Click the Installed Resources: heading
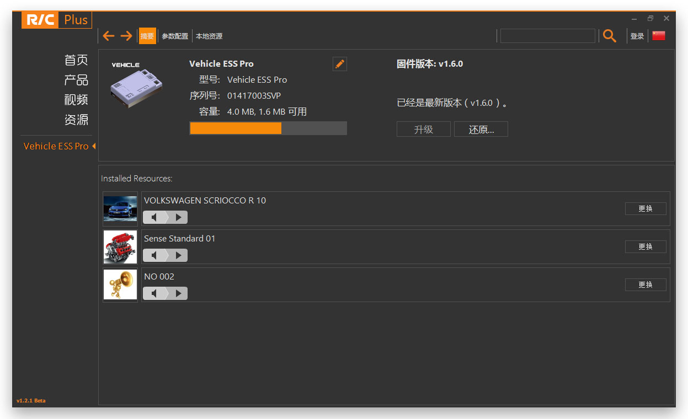This screenshot has width=688, height=419. point(137,179)
